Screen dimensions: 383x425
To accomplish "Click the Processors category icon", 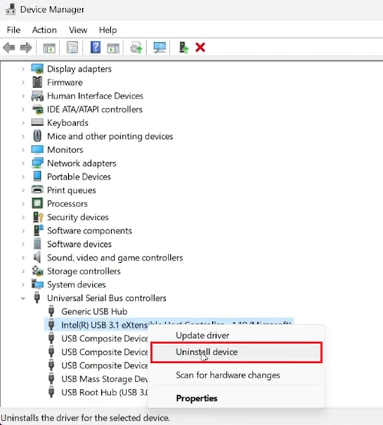I will [38, 203].
